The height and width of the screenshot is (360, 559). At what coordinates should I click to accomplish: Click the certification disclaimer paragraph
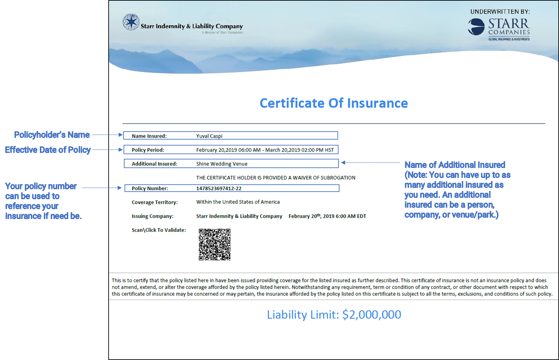(332, 287)
